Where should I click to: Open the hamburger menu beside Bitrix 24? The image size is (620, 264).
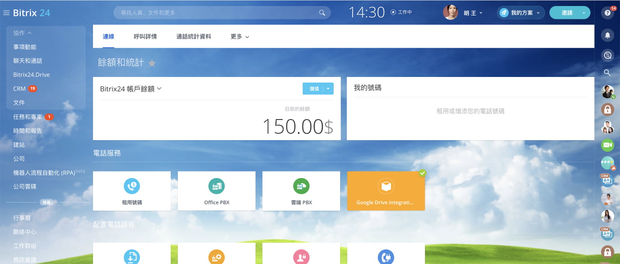pos(6,13)
